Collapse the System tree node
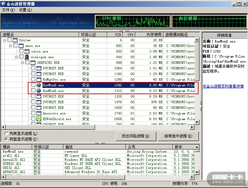The image size is (248, 188). click(x=5, y=40)
